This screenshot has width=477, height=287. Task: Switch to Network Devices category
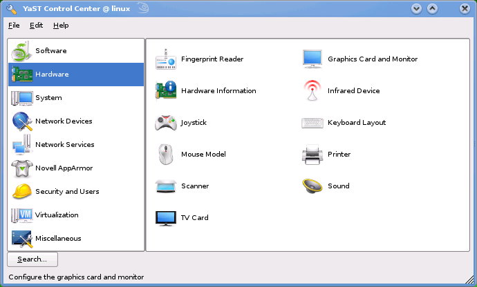click(x=64, y=121)
